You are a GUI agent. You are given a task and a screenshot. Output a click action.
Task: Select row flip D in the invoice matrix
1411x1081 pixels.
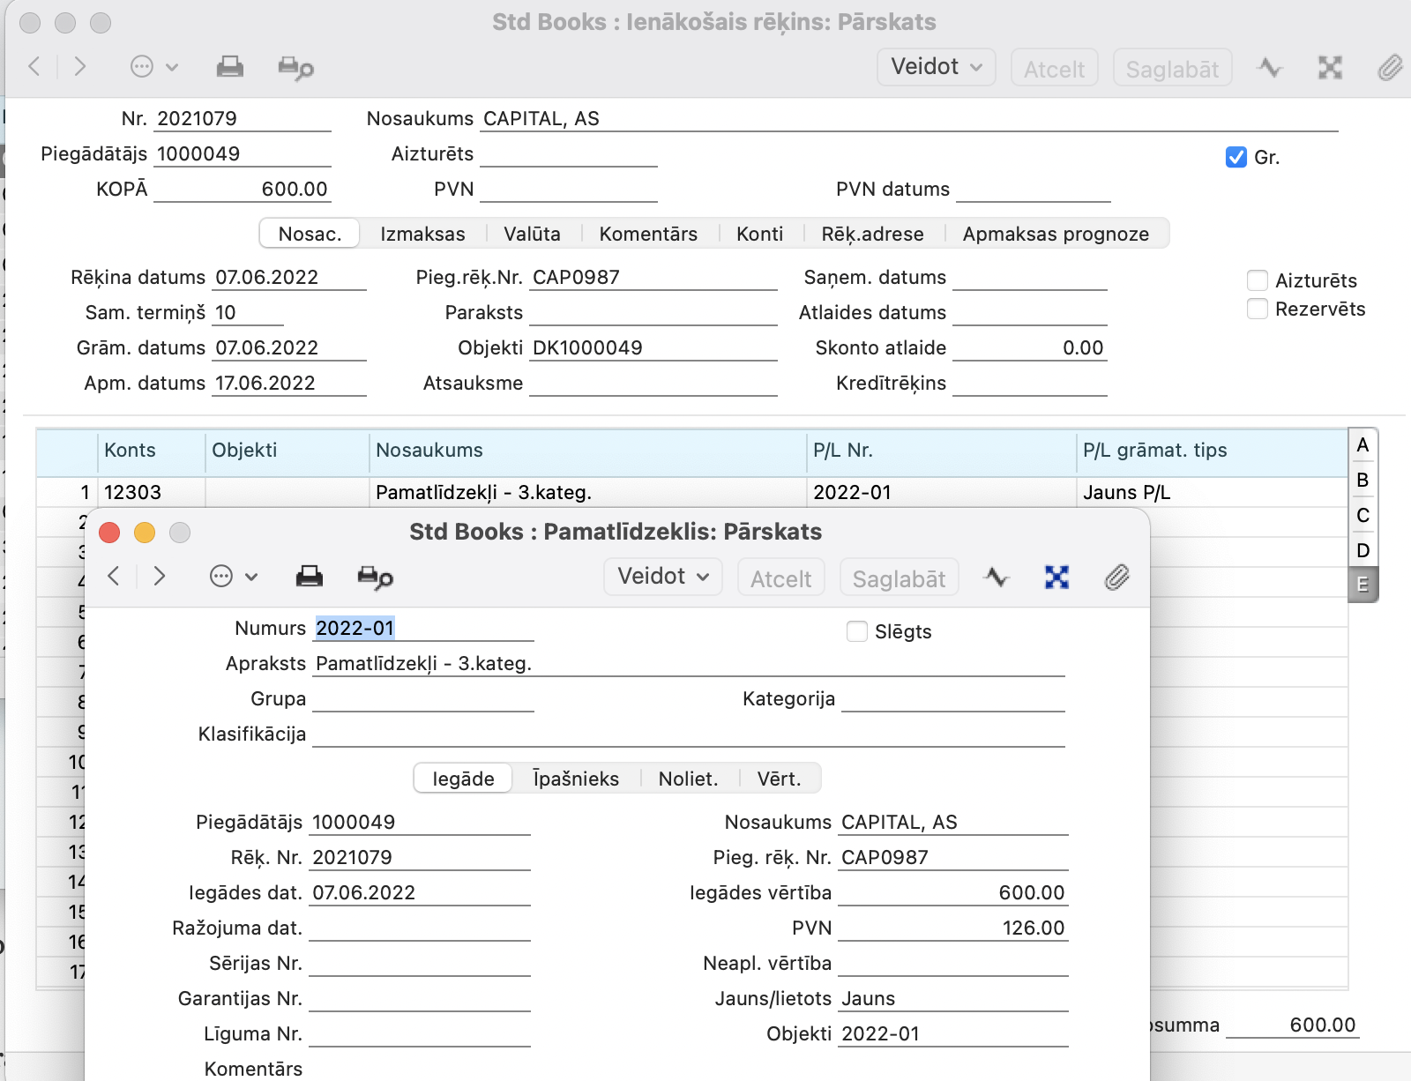tap(1362, 550)
